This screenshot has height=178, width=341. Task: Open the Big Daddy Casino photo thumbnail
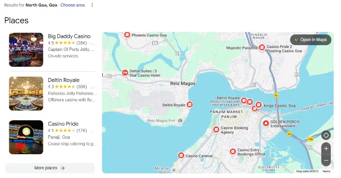(x=26, y=49)
